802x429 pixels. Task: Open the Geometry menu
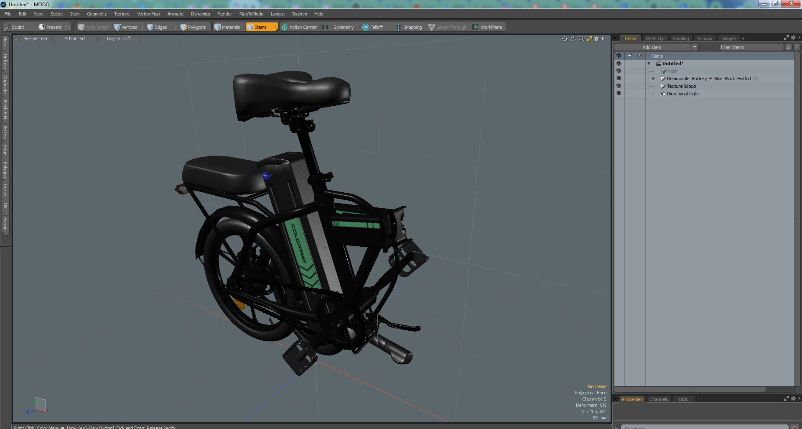[x=97, y=14]
